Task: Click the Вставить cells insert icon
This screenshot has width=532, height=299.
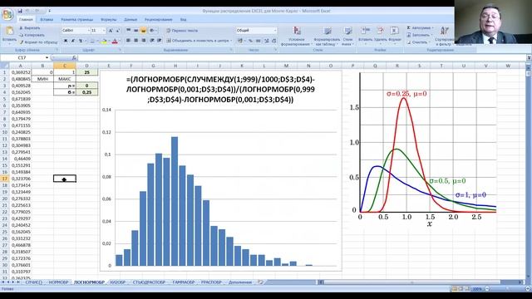Action: pos(366,32)
